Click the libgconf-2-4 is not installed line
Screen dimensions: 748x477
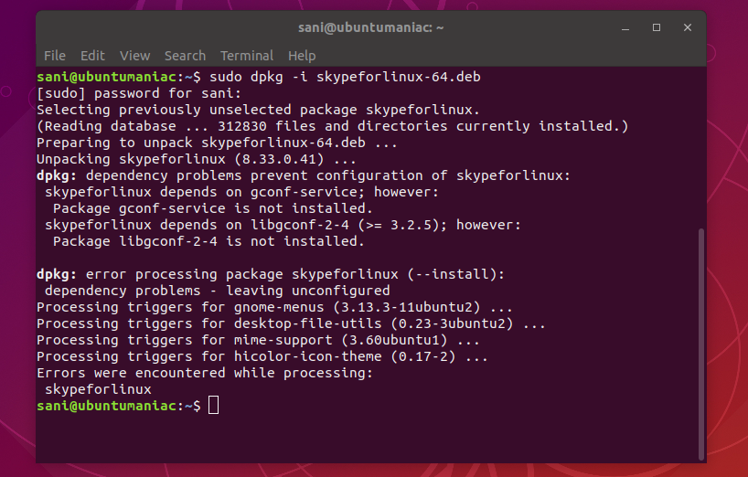pyautogui.click(x=208, y=241)
